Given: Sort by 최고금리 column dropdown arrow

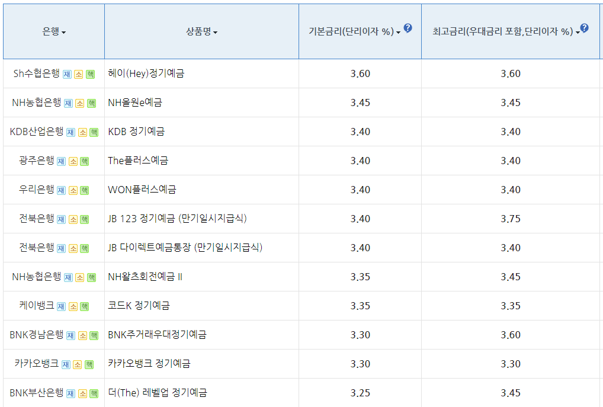Looking at the screenshot, I should click(x=578, y=33).
